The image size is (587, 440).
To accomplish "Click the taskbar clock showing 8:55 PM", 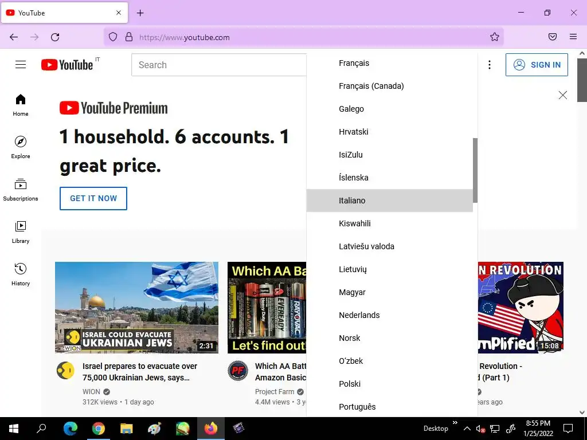I will tap(538, 429).
